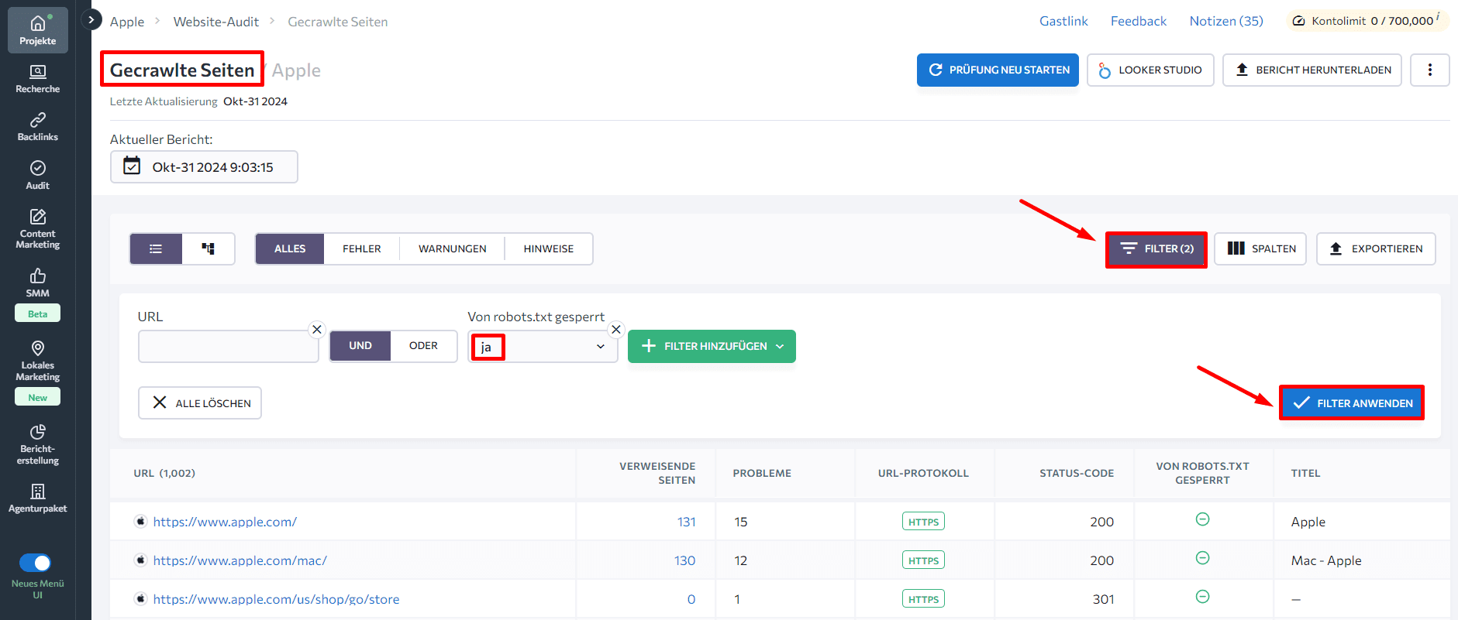
Task: Sort by Probleme column header
Action: pos(762,473)
